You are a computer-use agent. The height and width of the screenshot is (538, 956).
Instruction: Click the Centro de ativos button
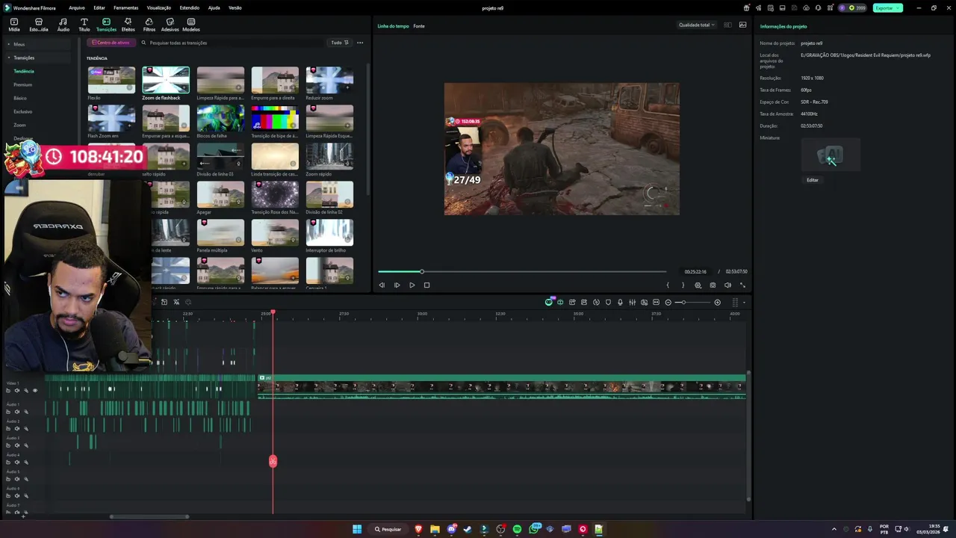tap(111, 43)
